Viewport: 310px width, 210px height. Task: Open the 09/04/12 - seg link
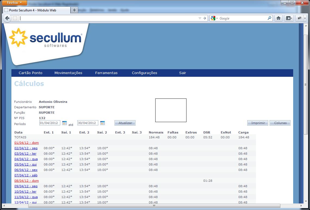[26, 186]
